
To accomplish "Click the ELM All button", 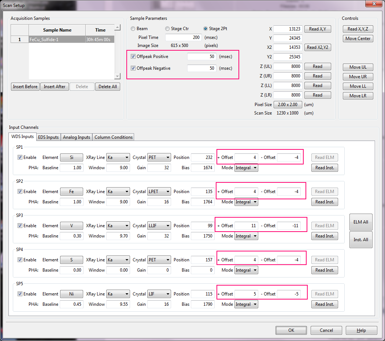I will pyautogui.click(x=360, y=222).
